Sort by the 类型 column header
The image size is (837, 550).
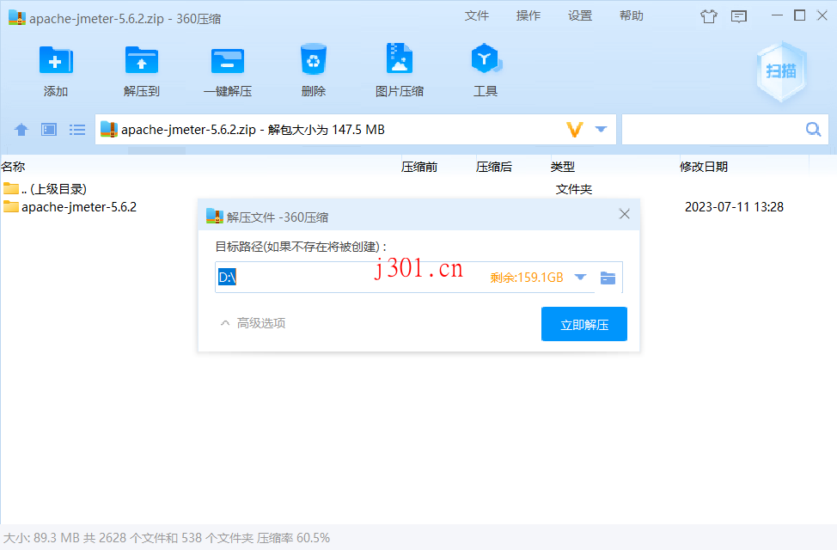563,167
